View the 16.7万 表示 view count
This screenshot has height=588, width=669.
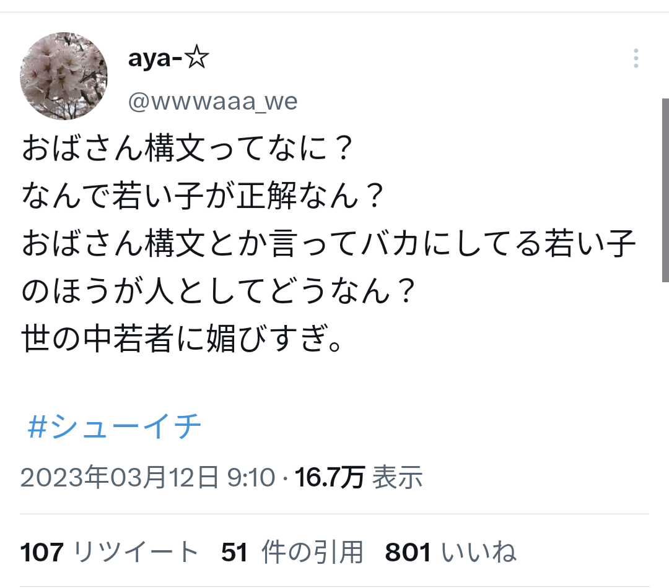click(x=359, y=477)
